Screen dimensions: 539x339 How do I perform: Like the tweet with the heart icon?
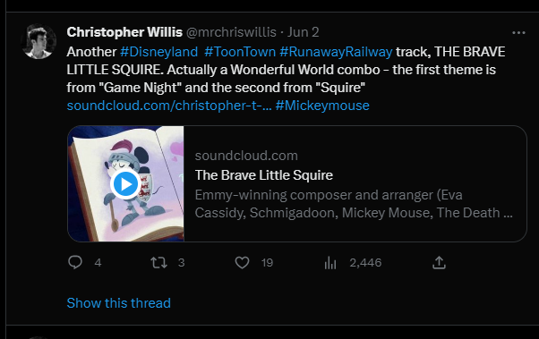pyautogui.click(x=242, y=263)
